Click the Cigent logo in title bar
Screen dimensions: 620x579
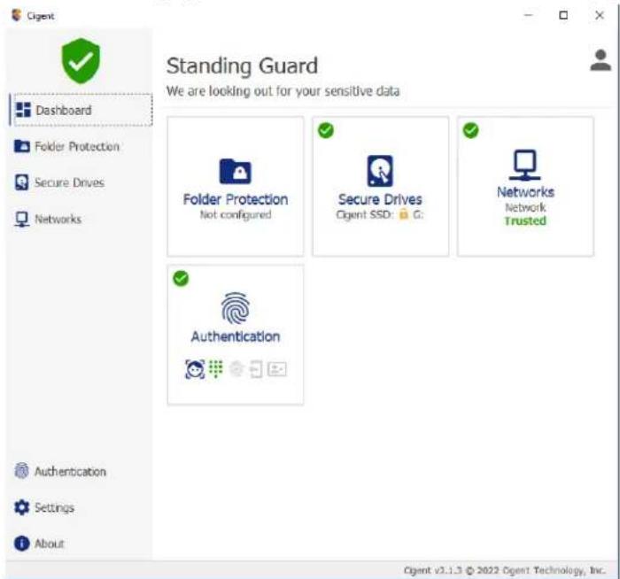17,15
